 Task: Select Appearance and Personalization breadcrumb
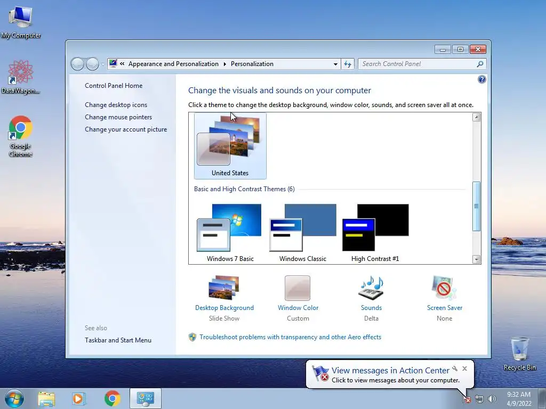(173, 64)
